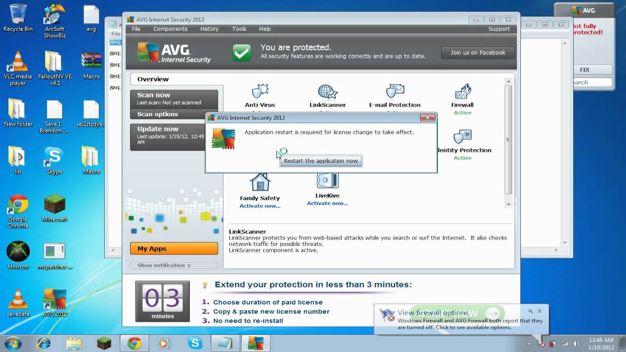Screen dimensions: 626x352
Task: Close the restart required dialog
Action: (x=428, y=118)
